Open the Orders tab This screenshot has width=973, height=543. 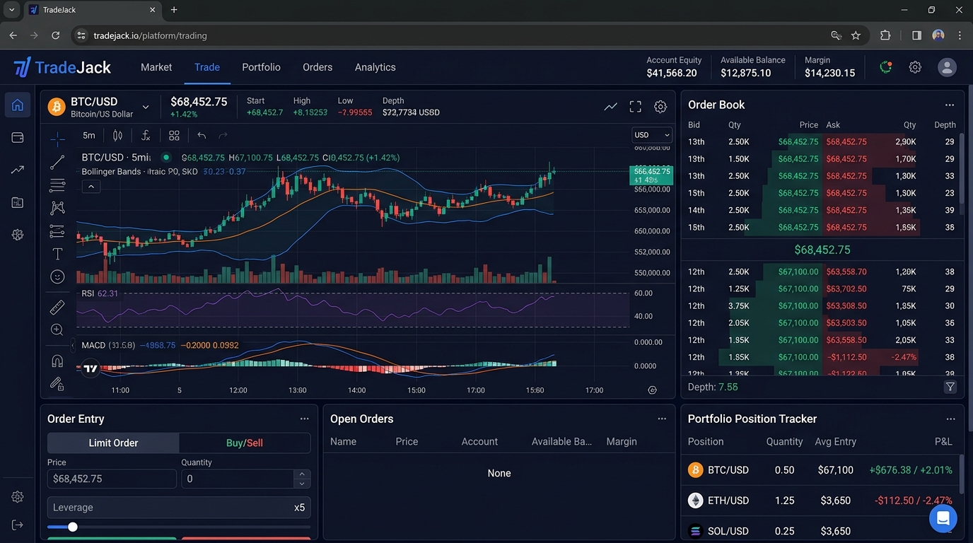(317, 67)
